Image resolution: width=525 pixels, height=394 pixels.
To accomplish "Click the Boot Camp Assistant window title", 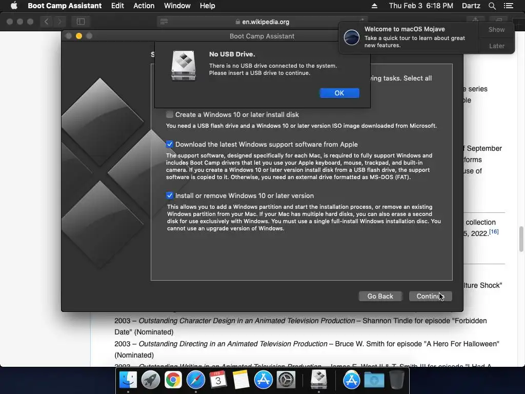I will tap(262, 36).
